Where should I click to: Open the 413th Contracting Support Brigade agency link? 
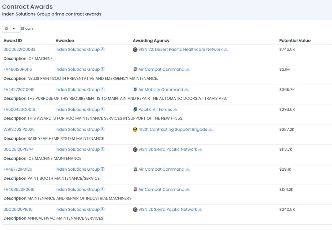173,129
